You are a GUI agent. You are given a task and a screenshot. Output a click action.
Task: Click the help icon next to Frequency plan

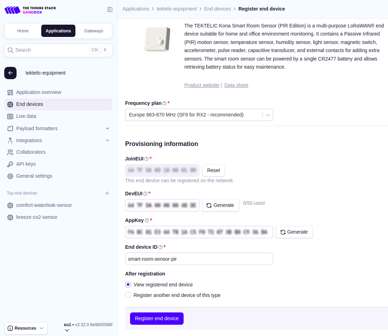click(164, 103)
